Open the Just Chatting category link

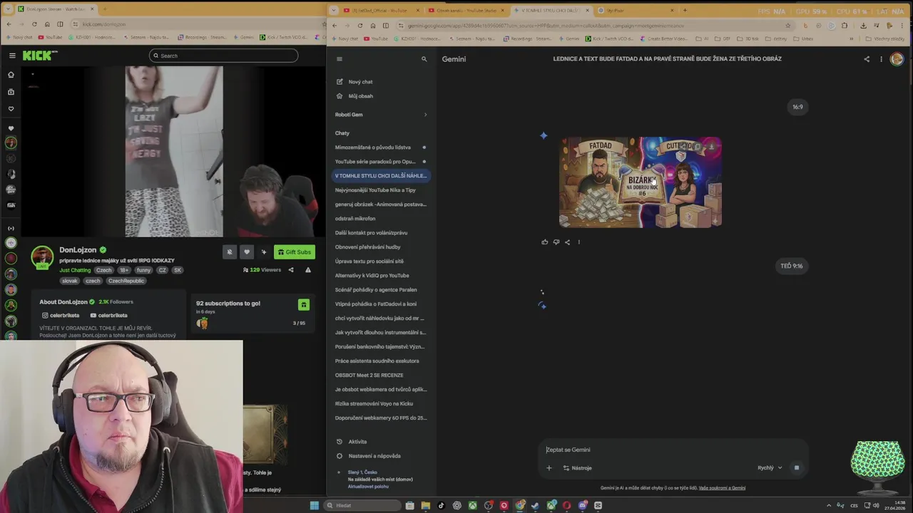tap(75, 270)
